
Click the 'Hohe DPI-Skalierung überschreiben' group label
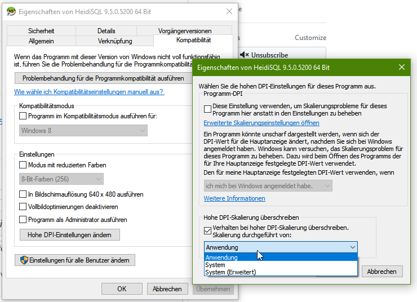pos(251,217)
